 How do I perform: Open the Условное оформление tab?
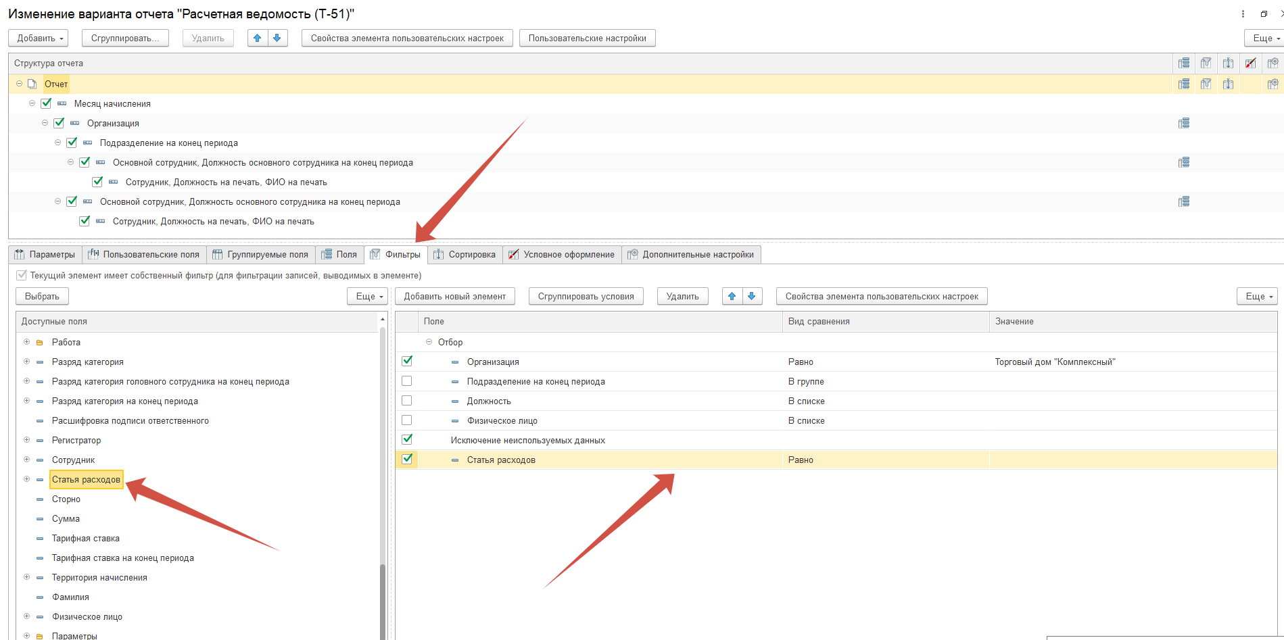coord(561,255)
